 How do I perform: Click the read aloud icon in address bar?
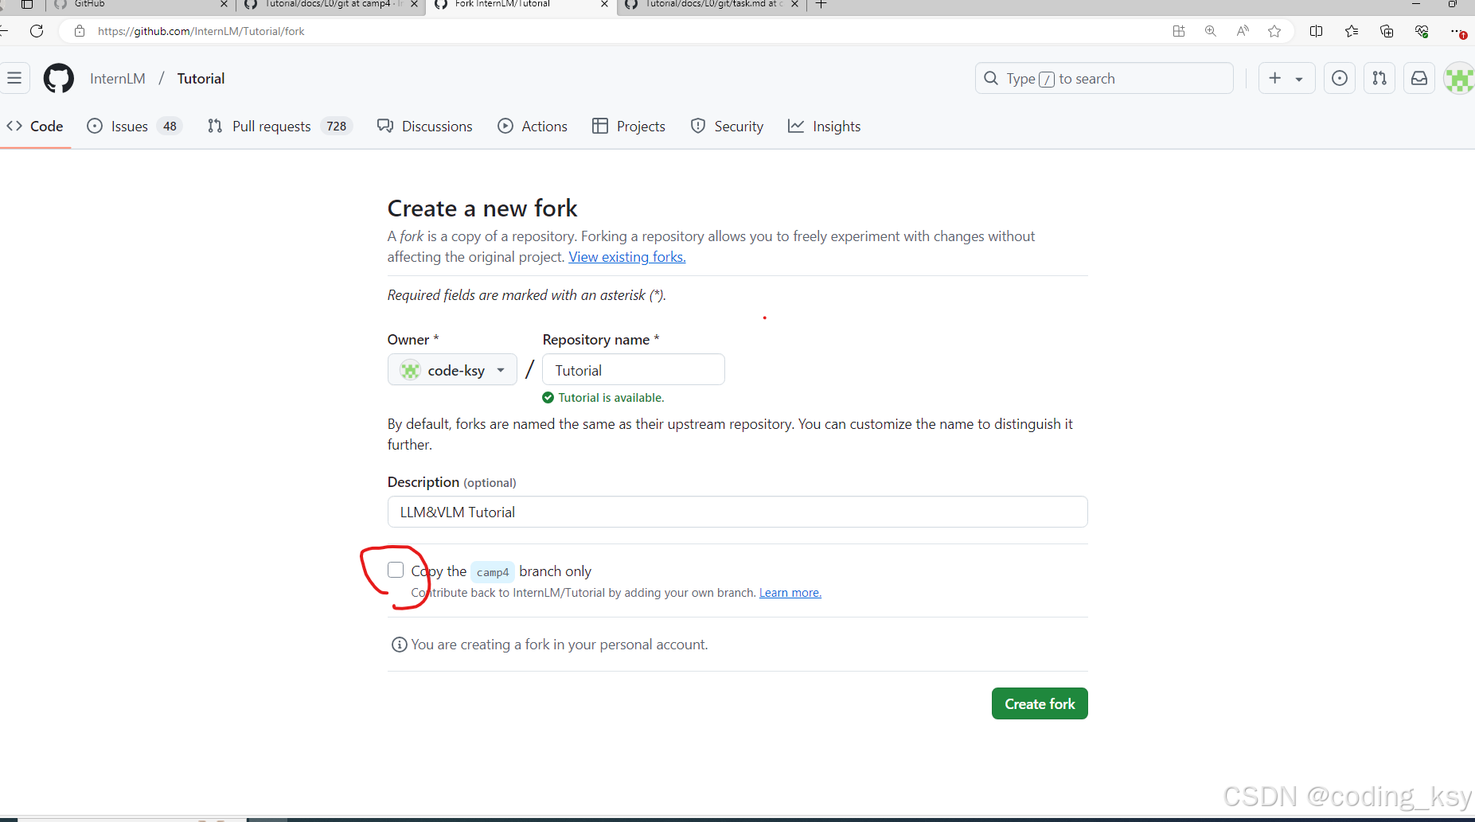coord(1243,31)
